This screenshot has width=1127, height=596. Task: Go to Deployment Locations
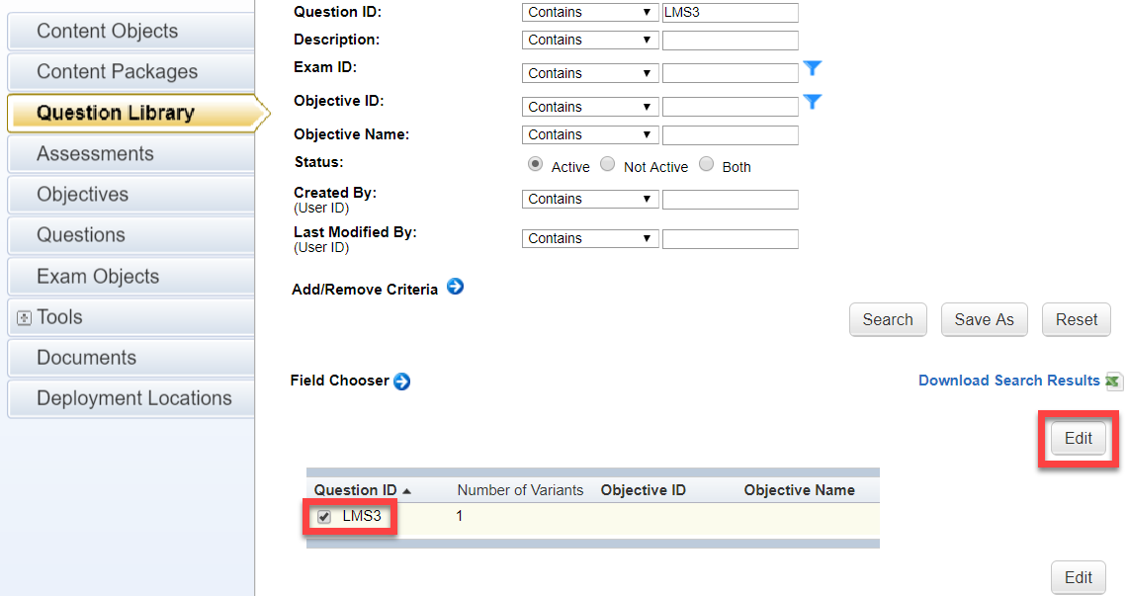coord(130,399)
